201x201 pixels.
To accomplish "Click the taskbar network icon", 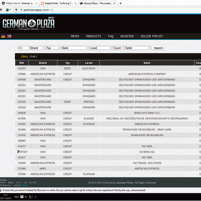I will [31, 197].
